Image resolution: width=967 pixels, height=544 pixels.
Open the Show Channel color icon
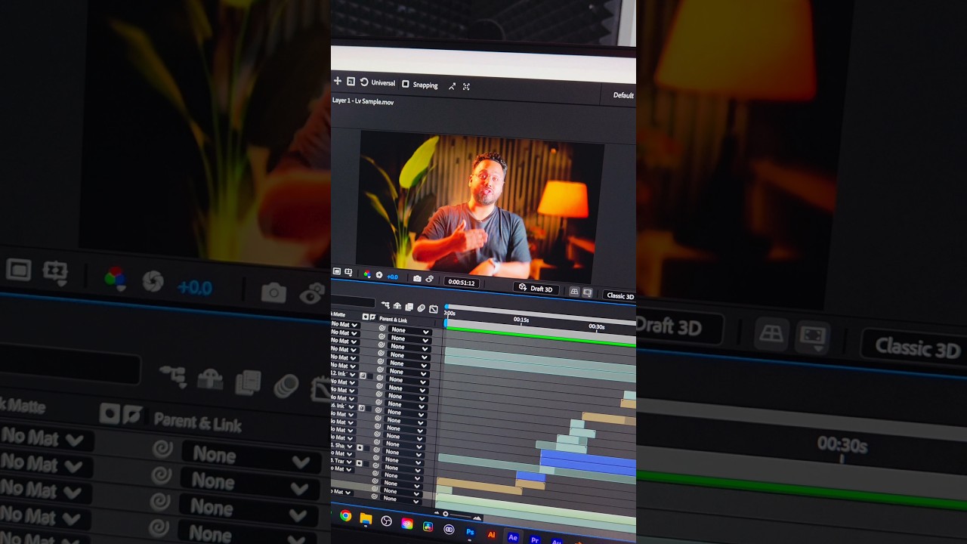[x=367, y=274]
